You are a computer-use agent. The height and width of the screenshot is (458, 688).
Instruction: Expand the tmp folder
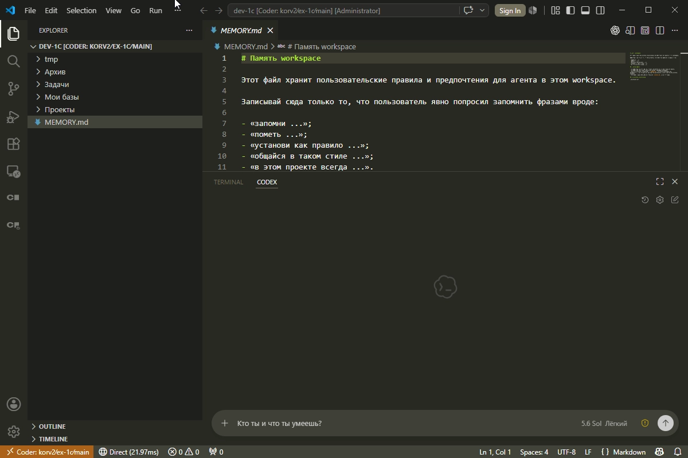pyautogui.click(x=115, y=59)
